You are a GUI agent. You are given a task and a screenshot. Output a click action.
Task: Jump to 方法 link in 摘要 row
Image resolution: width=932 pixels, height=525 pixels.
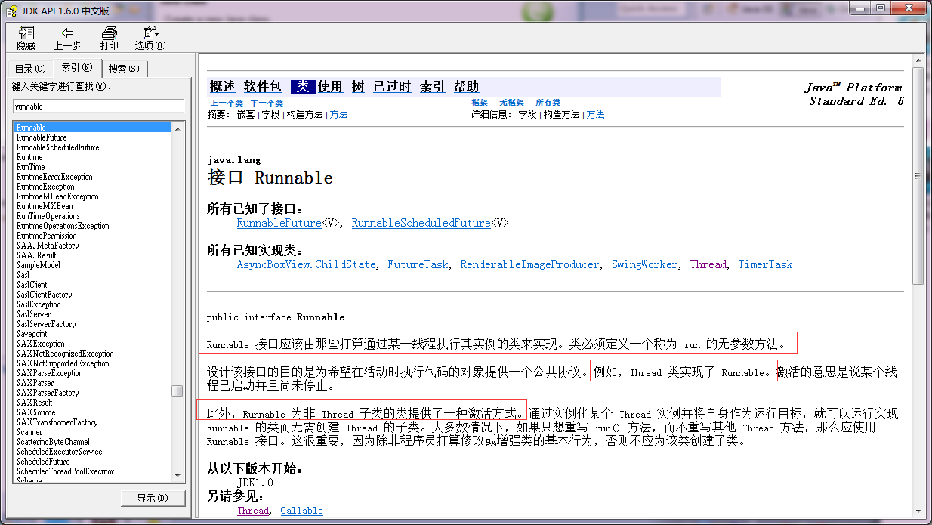point(339,115)
